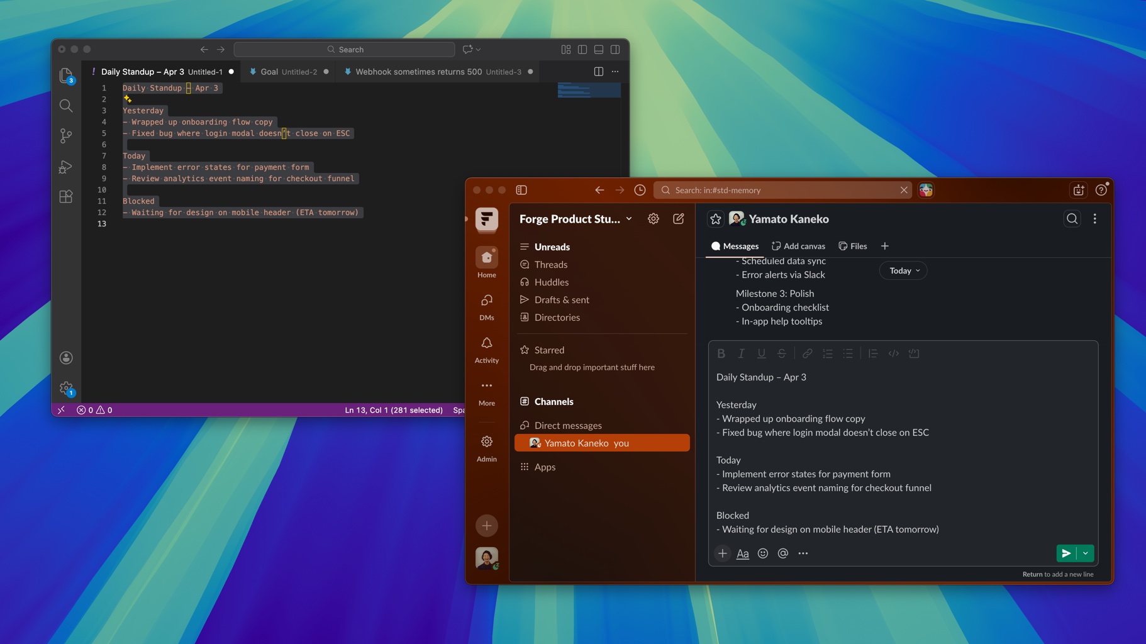The height and width of the screenshot is (644, 1146).
Task: Click the mention someone @ icon
Action: 782,553
